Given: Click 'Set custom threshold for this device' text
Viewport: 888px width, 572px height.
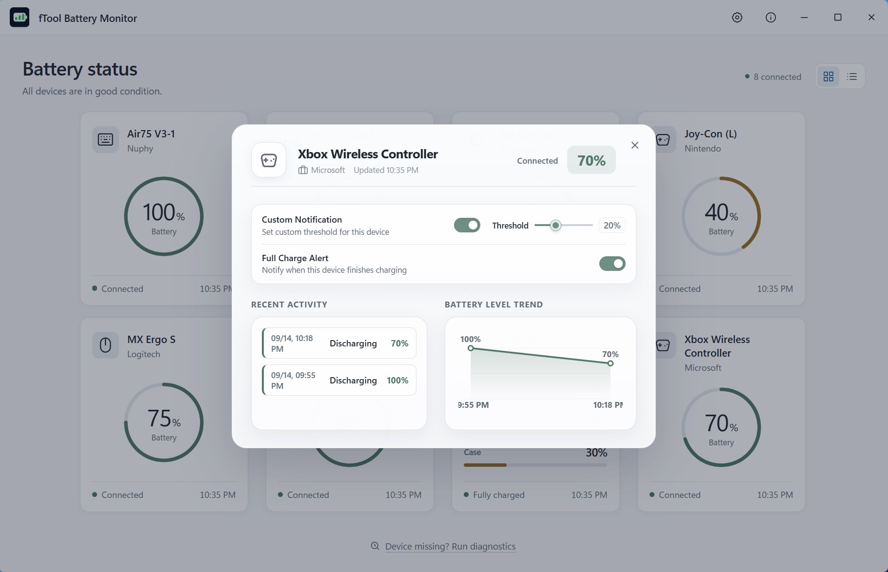Looking at the screenshot, I should point(325,232).
